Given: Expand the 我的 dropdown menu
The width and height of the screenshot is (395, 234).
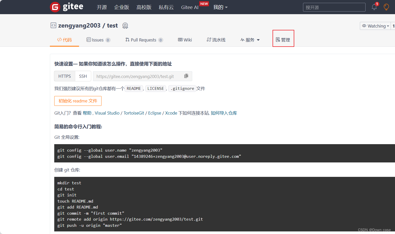Looking at the screenshot, I should (x=220, y=7).
